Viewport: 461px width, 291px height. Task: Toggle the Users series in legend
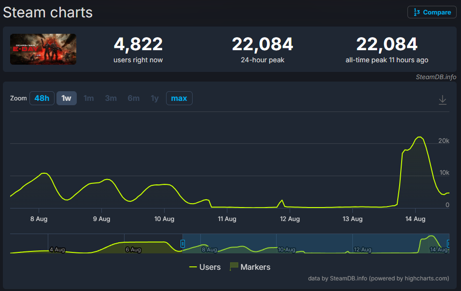pos(205,267)
